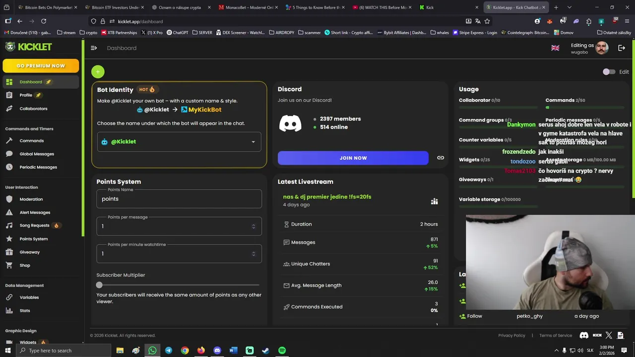
Task: Click the JOIN NOW Discord button
Action: (353, 158)
